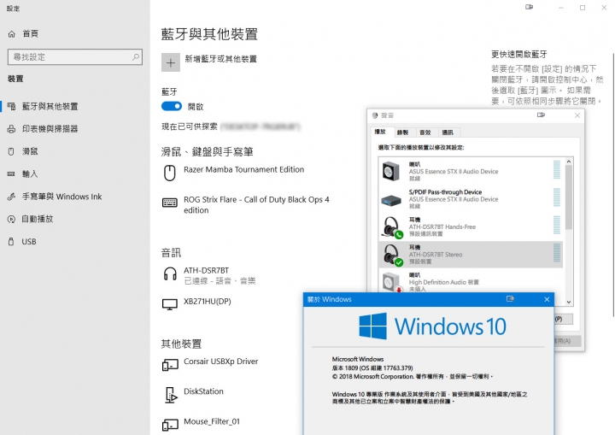Switch to 錄製 tab in Sound dialog
The width and height of the screenshot is (615, 435).
(x=402, y=132)
